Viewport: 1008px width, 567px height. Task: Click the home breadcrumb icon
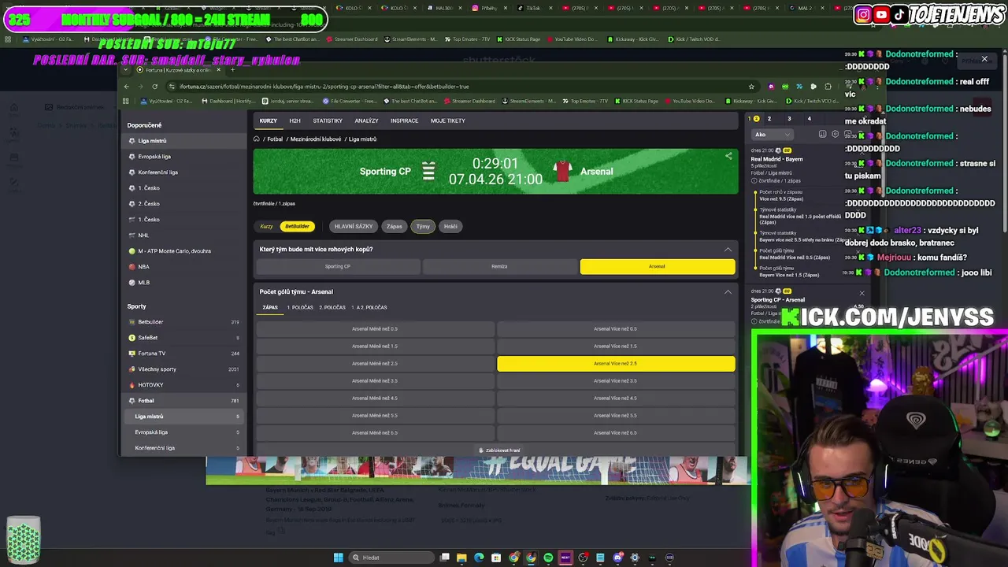click(x=257, y=139)
